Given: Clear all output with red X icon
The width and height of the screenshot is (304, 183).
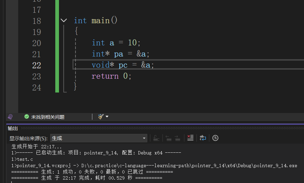Looking at the screenshot, I should pyautogui.click(x=190, y=138).
